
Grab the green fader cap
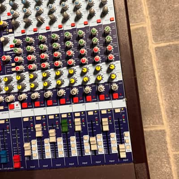(64, 126)
